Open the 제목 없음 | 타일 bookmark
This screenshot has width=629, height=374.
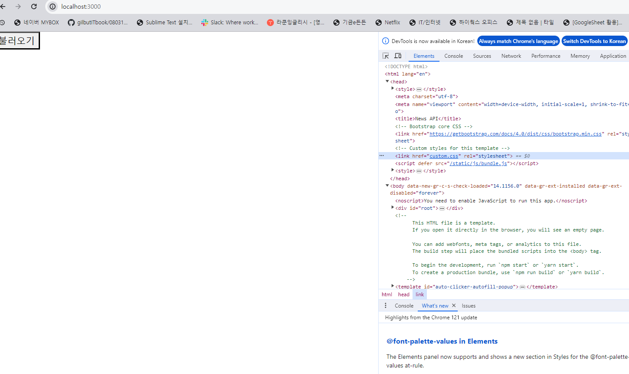click(530, 22)
